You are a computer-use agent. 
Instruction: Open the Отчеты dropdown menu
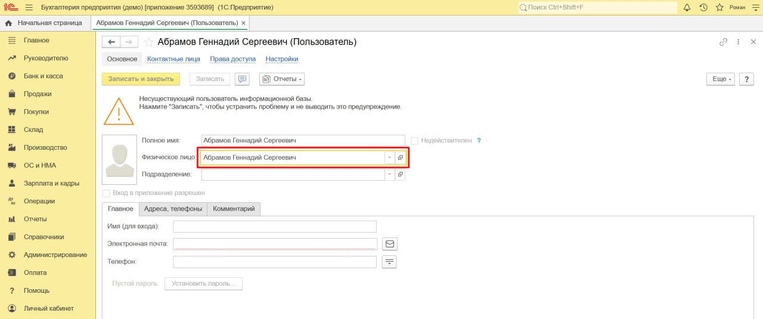click(282, 79)
